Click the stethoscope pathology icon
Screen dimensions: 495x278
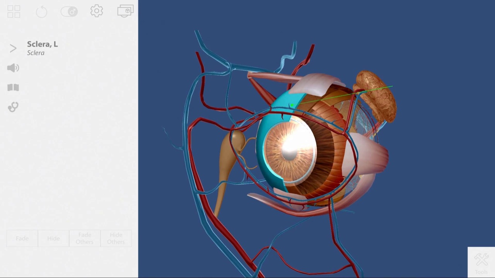pyautogui.click(x=13, y=107)
